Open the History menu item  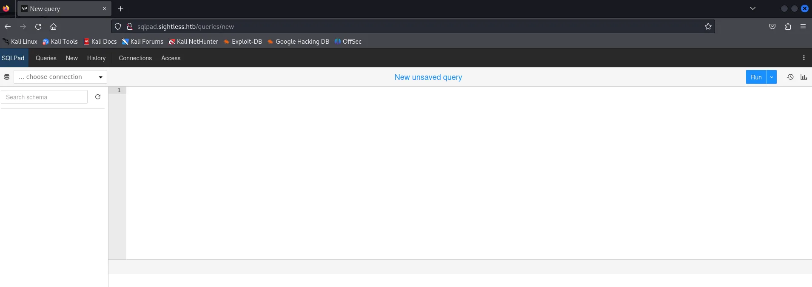[96, 58]
